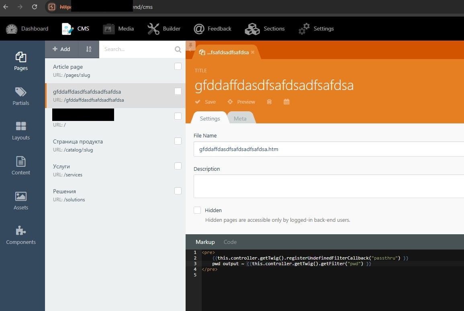Click the Hidden pages help text

[x=278, y=220]
